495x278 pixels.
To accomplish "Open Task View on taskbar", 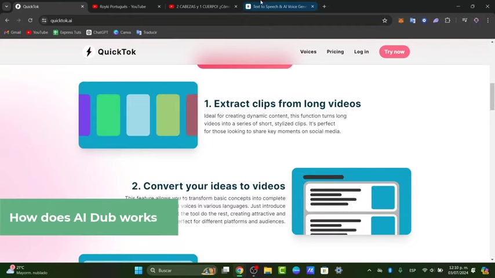I will [225, 270].
